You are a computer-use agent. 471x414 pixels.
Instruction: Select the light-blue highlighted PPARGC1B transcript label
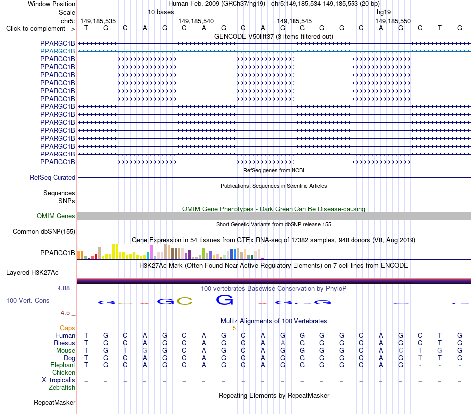(x=58, y=51)
